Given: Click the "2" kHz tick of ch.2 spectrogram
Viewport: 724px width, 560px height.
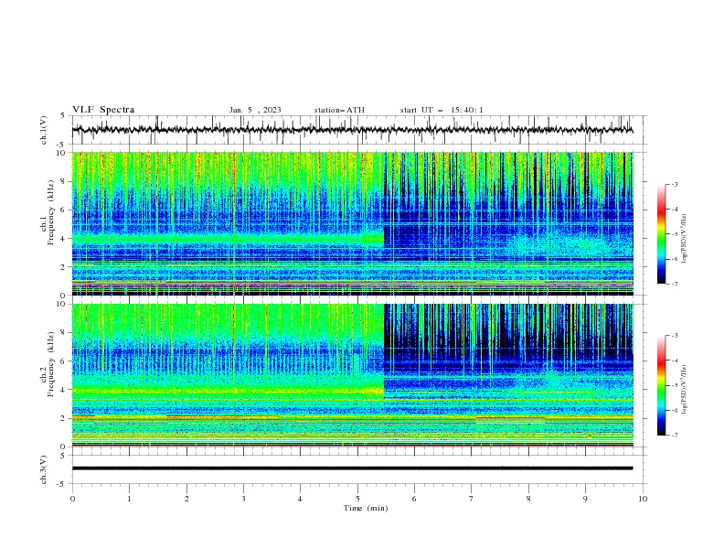Looking at the screenshot, I should (x=64, y=418).
